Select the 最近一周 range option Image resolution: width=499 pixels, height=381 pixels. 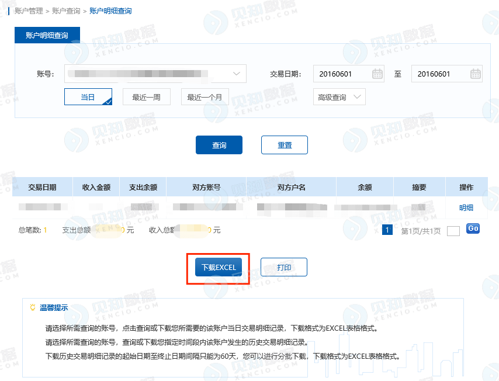(147, 97)
